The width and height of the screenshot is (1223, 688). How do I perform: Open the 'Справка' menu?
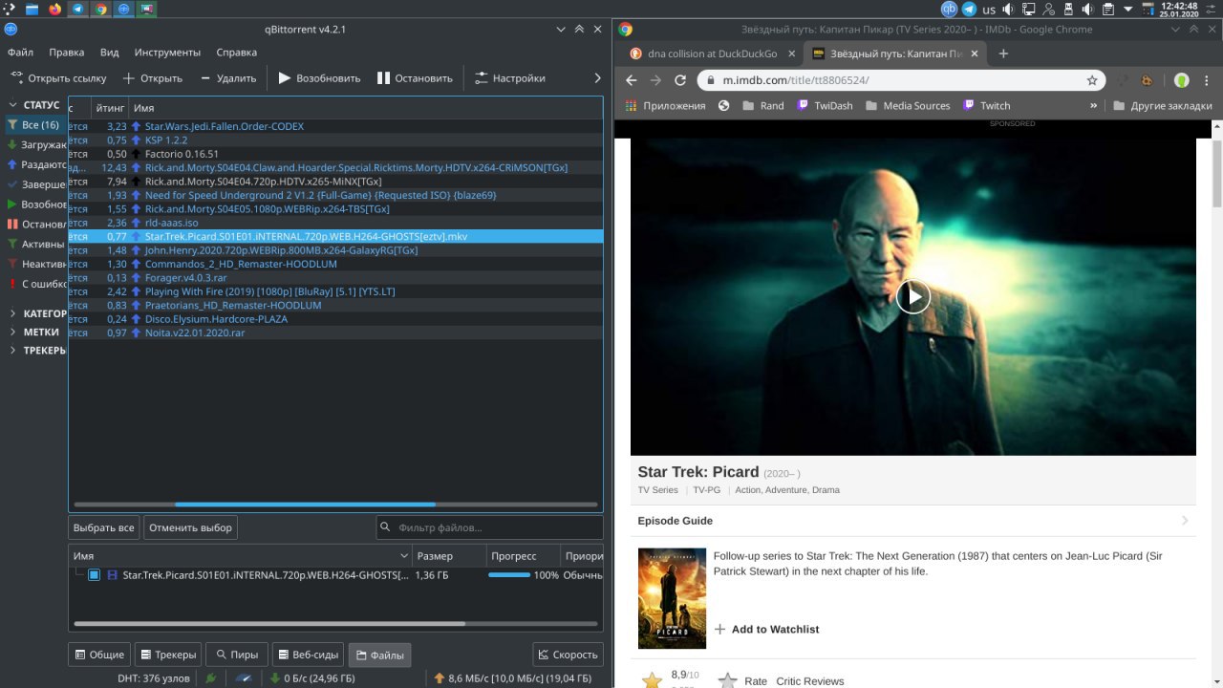[236, 53]
